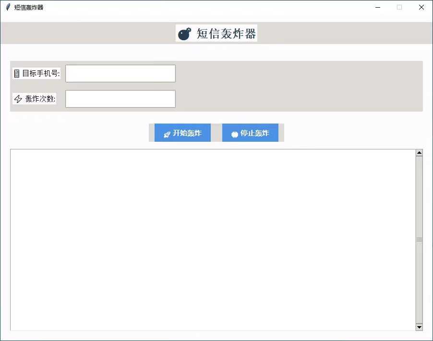Click the 短信轰炸器 header title text
Image resolution: width=433 pixels, height=341 pixels.
pyautogui.click(x=226, y=34)
